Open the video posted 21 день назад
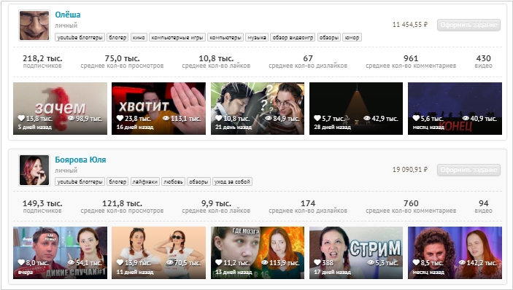The width and height of the screenshot is (513, 290). coord(258,109)
